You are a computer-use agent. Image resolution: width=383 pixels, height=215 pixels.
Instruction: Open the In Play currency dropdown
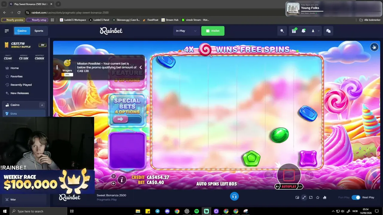coord(186,31)
